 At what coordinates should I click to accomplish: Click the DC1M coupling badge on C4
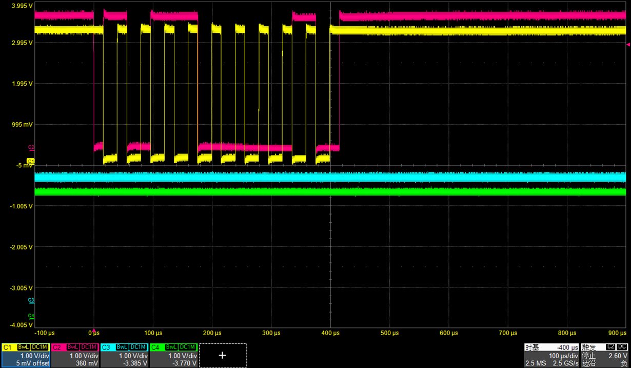click(187, 347)
